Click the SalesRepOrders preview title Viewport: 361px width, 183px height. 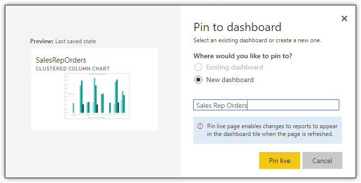tap(61, 60)
